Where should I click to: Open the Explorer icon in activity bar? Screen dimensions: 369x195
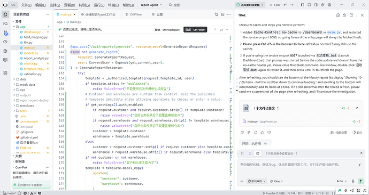(5, 14)
